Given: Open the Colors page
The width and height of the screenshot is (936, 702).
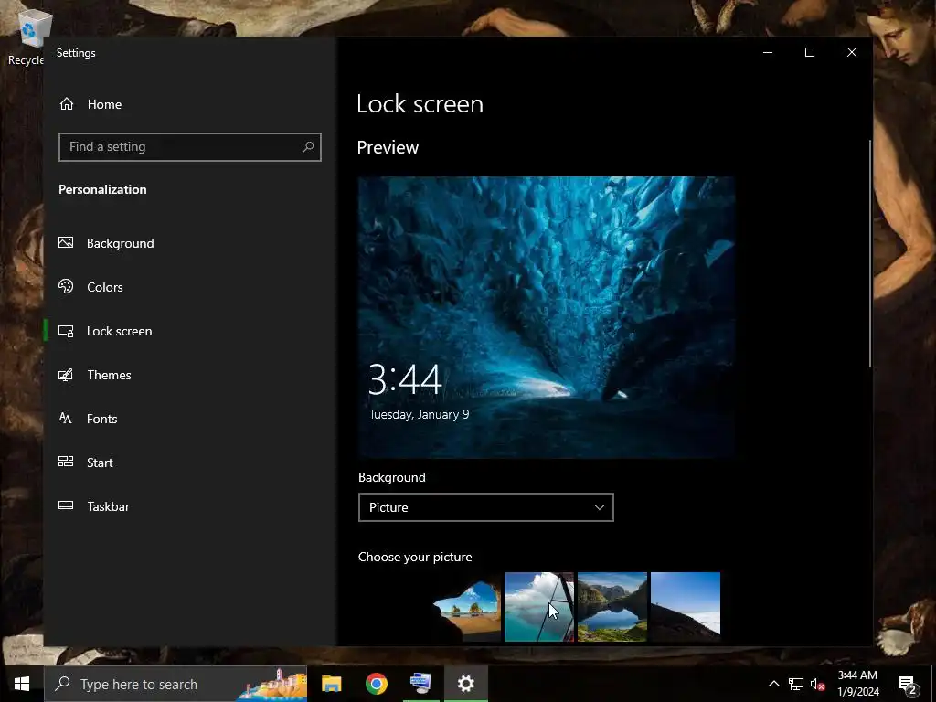Looking at the screenshot, I should coord(190,287).
